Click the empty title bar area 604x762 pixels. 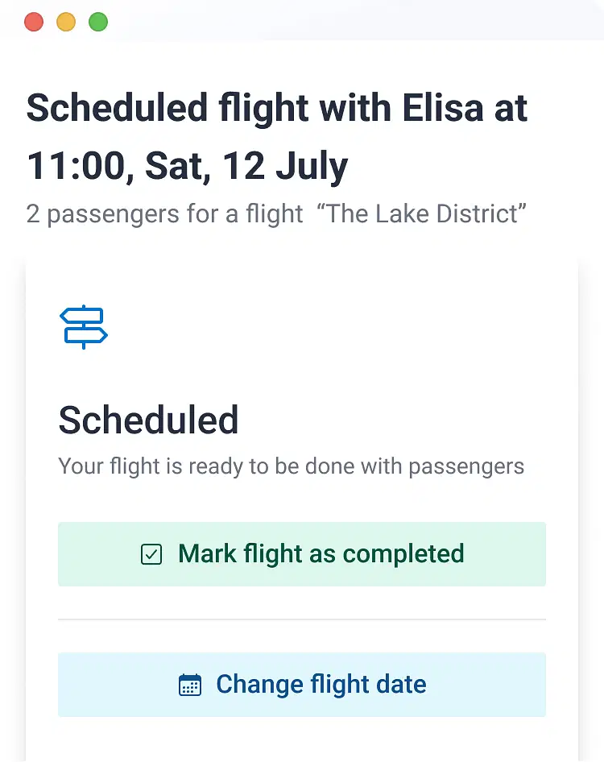(354, 20)
